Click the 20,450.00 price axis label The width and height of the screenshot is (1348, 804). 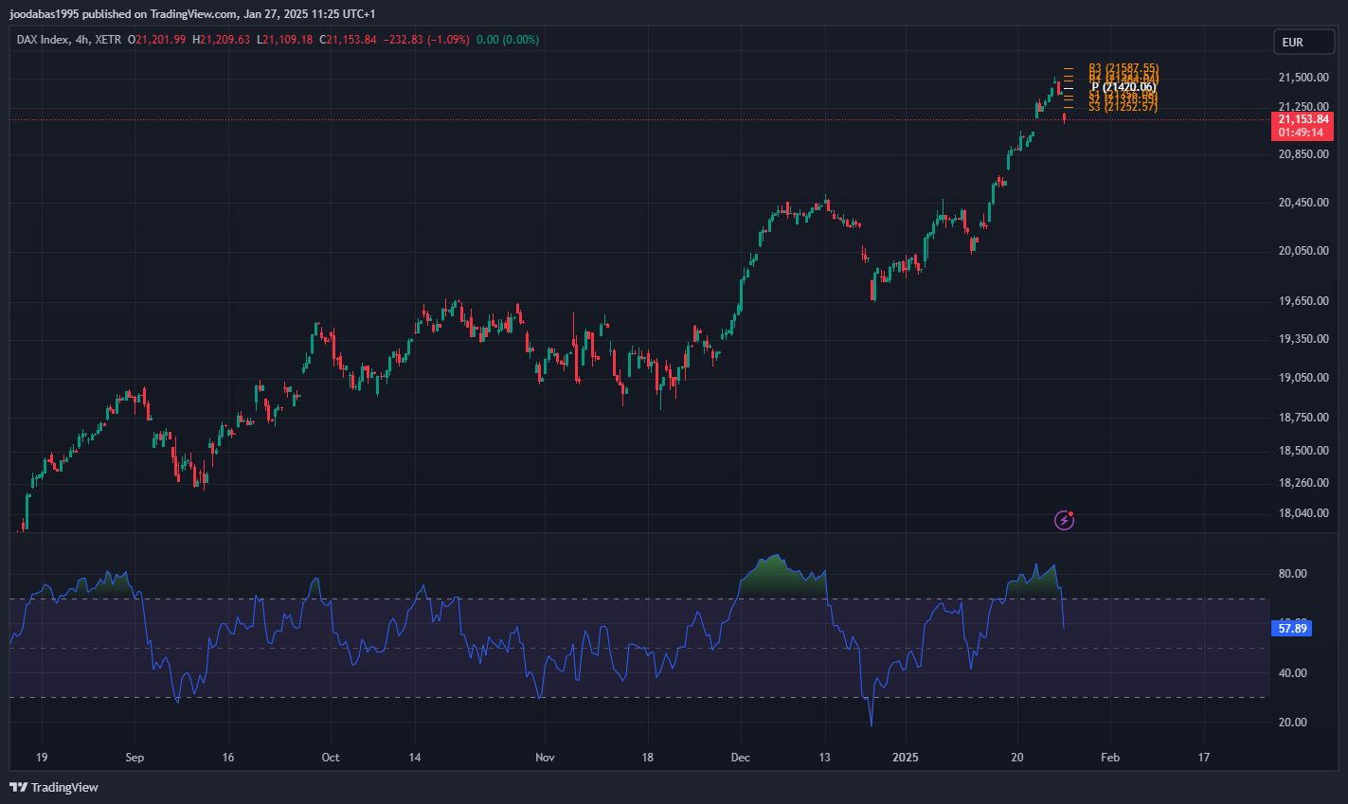coord(1303,203)
